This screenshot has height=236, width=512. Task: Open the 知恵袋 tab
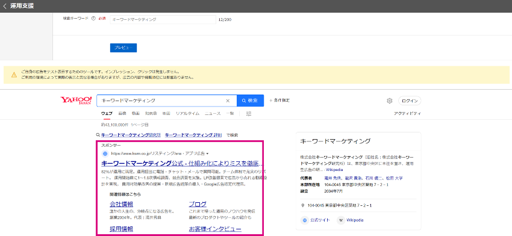(x=151, y=114)
